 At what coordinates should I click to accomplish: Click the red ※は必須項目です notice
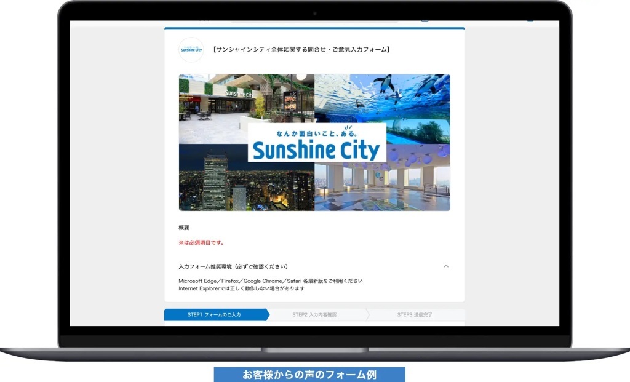tap(201, 242)
